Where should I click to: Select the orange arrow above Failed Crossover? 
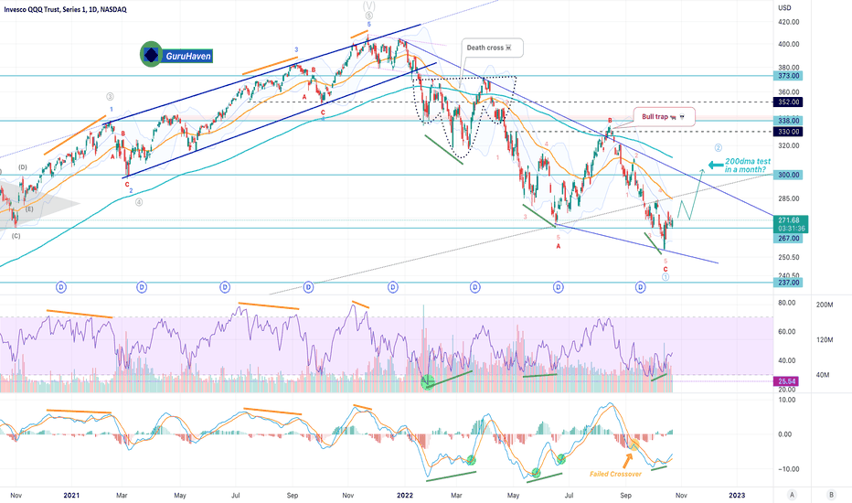tap(627, 461)
